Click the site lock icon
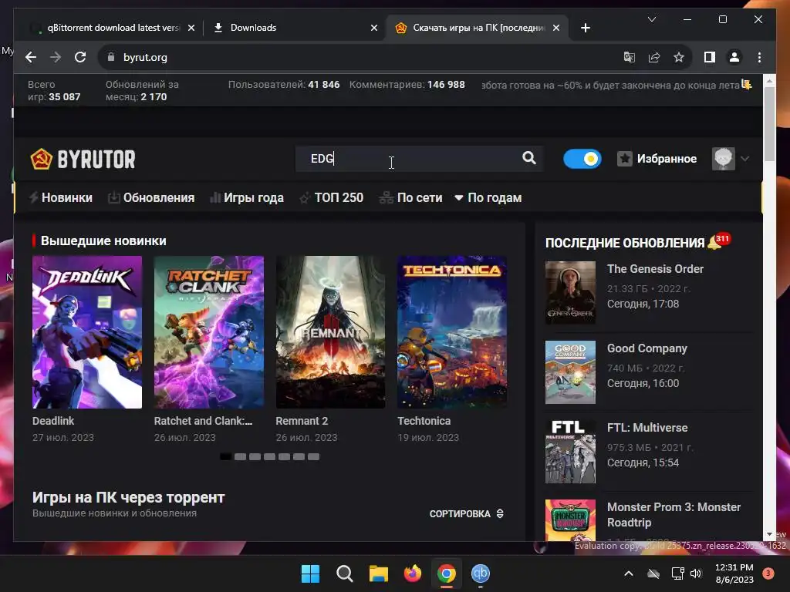This screenshot has width=790, height=592. (111, 57)
